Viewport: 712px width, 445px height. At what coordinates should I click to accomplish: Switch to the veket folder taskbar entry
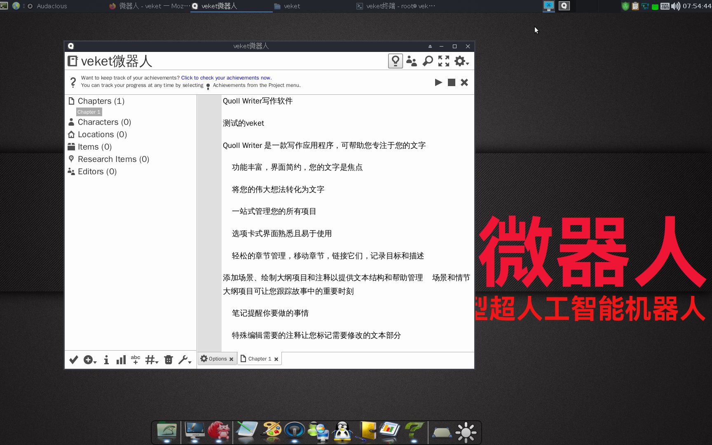click(x=287, y=6)
